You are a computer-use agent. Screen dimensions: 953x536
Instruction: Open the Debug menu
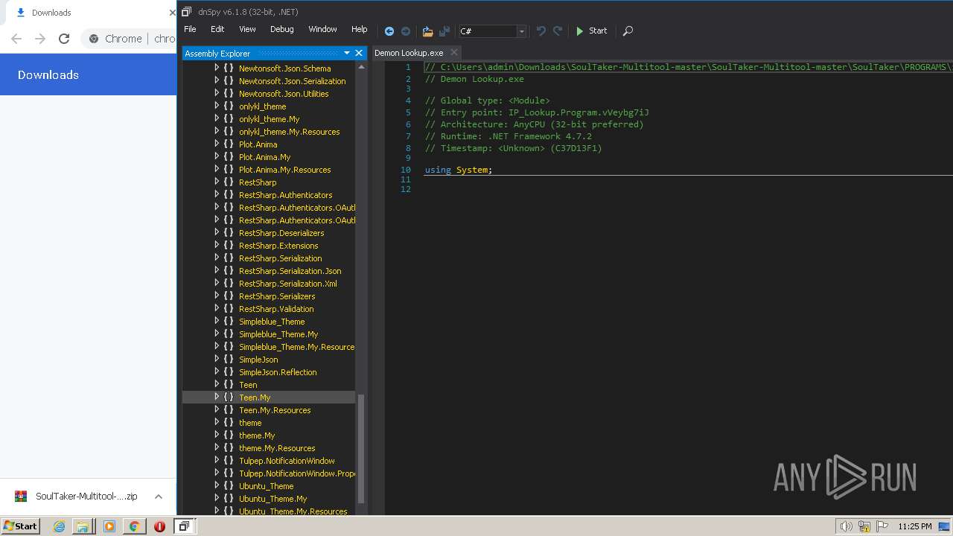[x=281, y=29]
